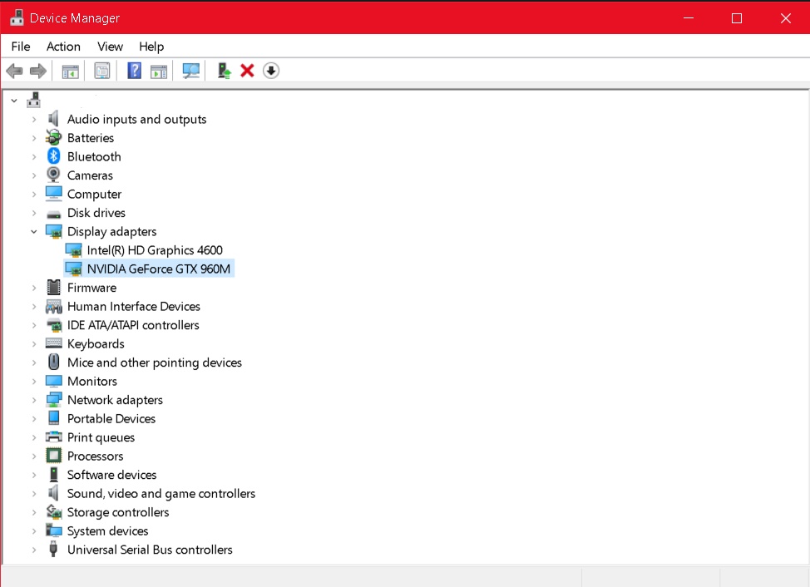Click the Scan for hardware changes icon
The height and width of the screenshot is (587, 810).
[190, 71]
